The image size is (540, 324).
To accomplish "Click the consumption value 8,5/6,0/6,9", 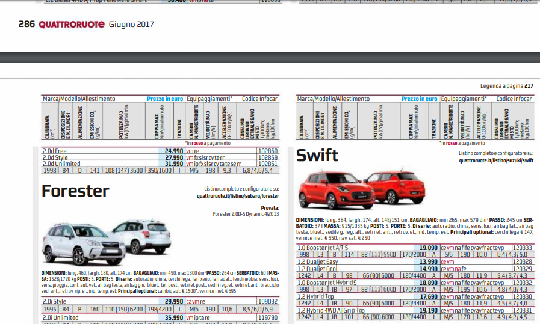I will [257, 309].
